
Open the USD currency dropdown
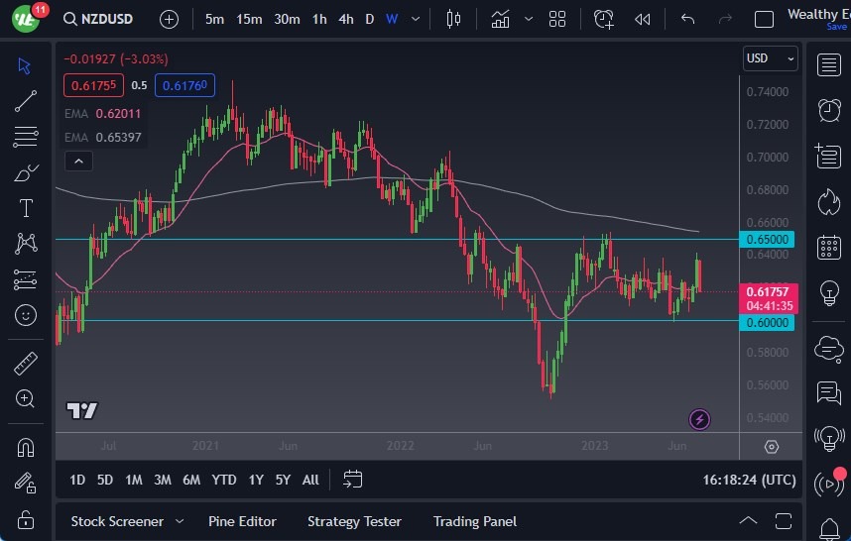[770, 58]
